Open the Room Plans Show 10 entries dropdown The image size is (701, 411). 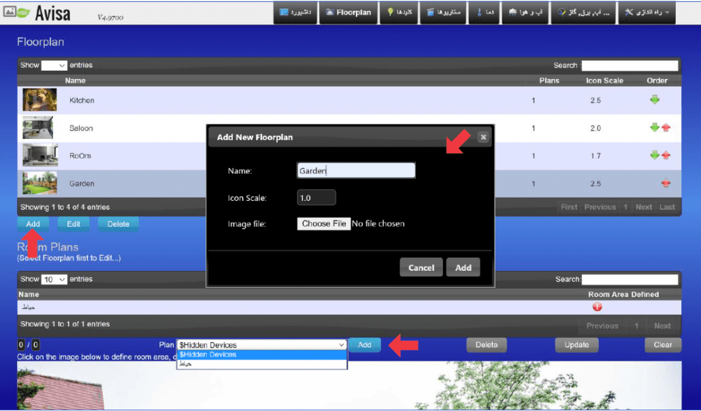[x=54, y=279]
